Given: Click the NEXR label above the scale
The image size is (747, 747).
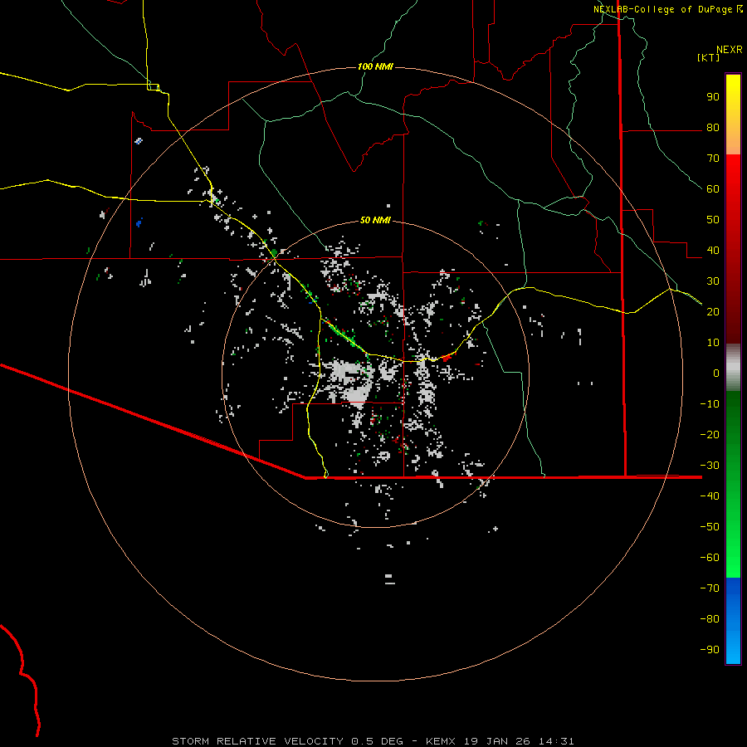Looking at the screenshot, I should pyautogui.click(x=729, y=50).
